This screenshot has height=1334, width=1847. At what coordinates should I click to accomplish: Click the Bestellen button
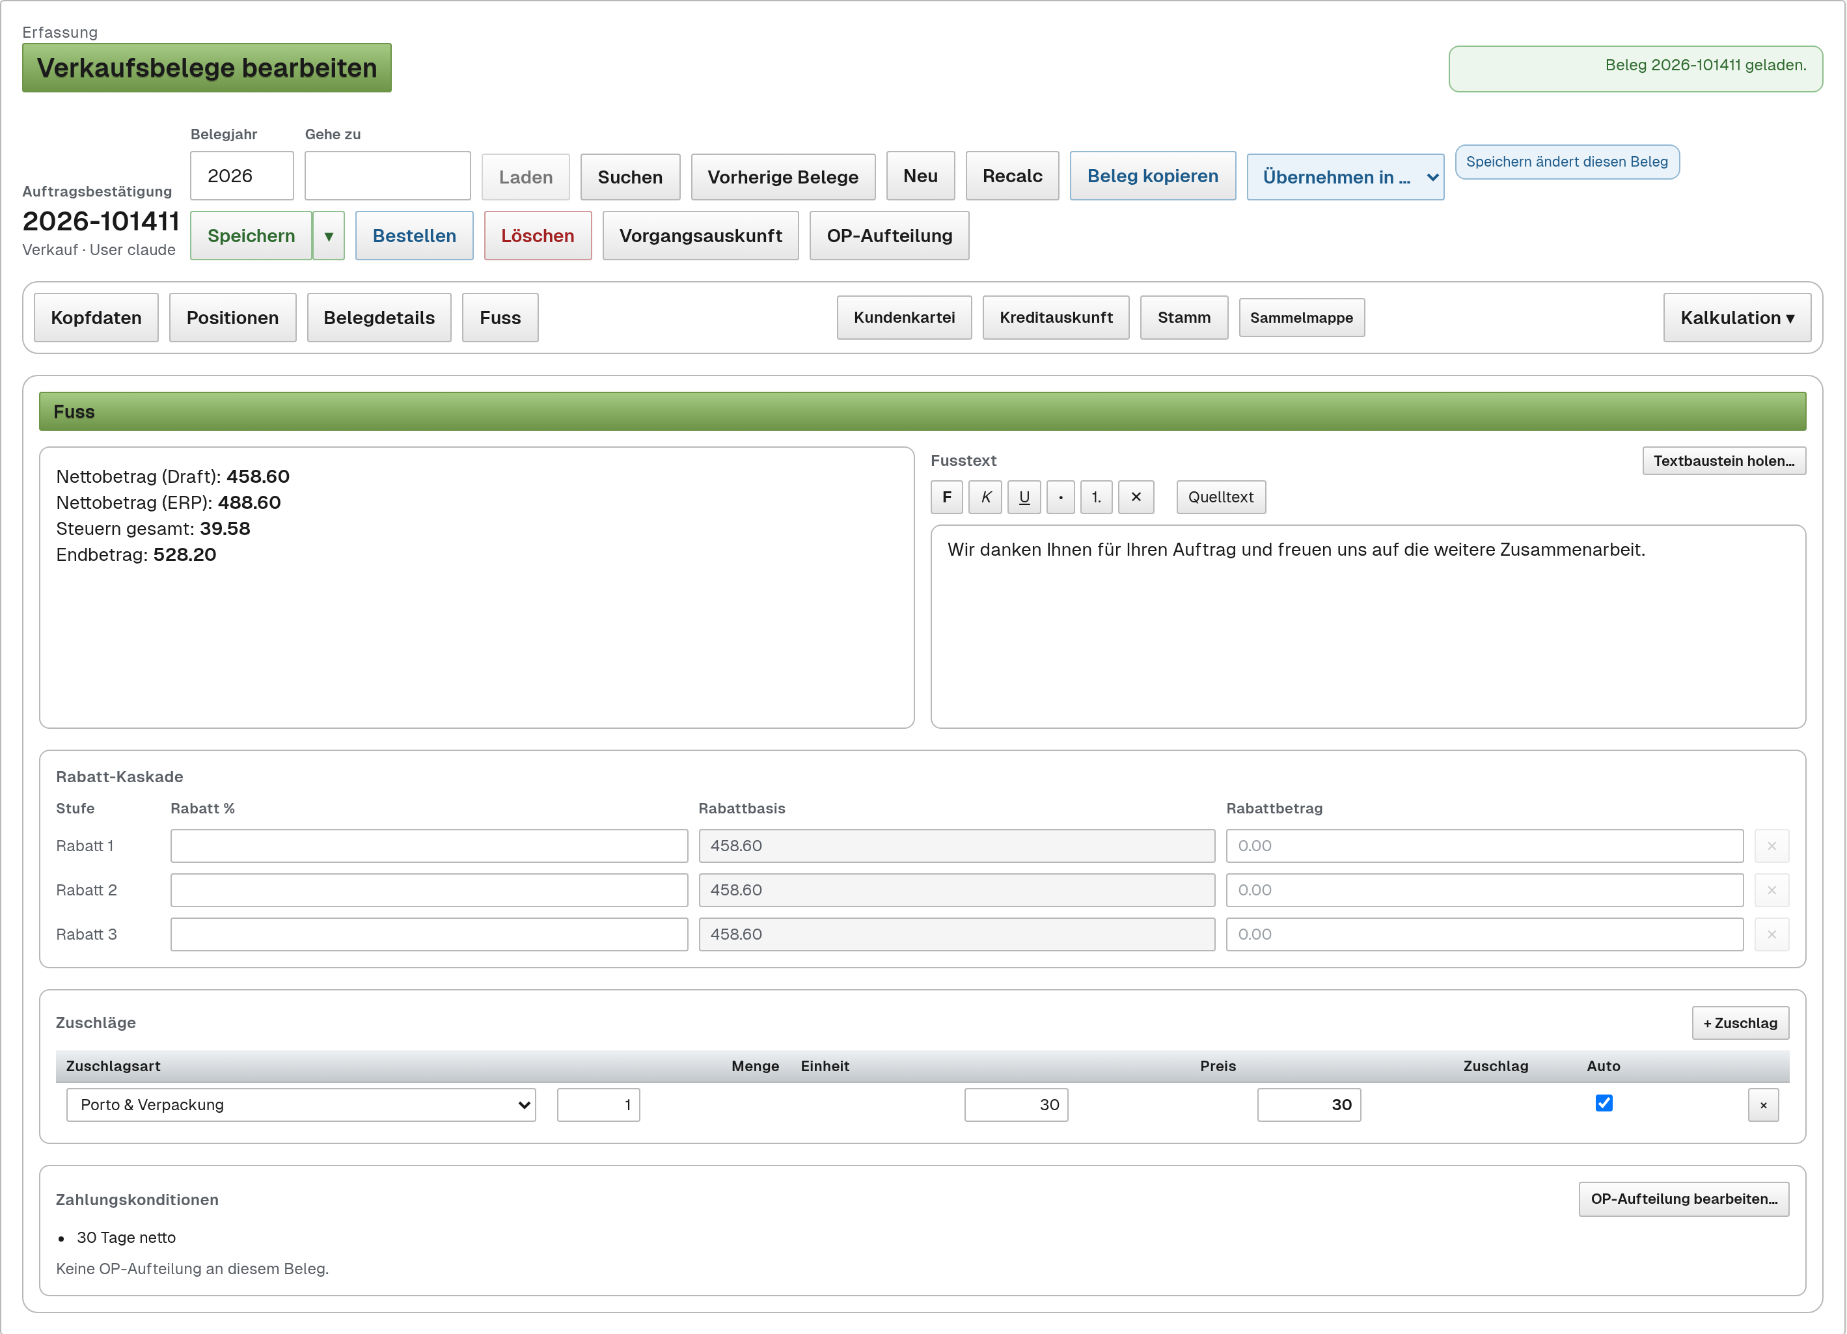click(415, 236)
